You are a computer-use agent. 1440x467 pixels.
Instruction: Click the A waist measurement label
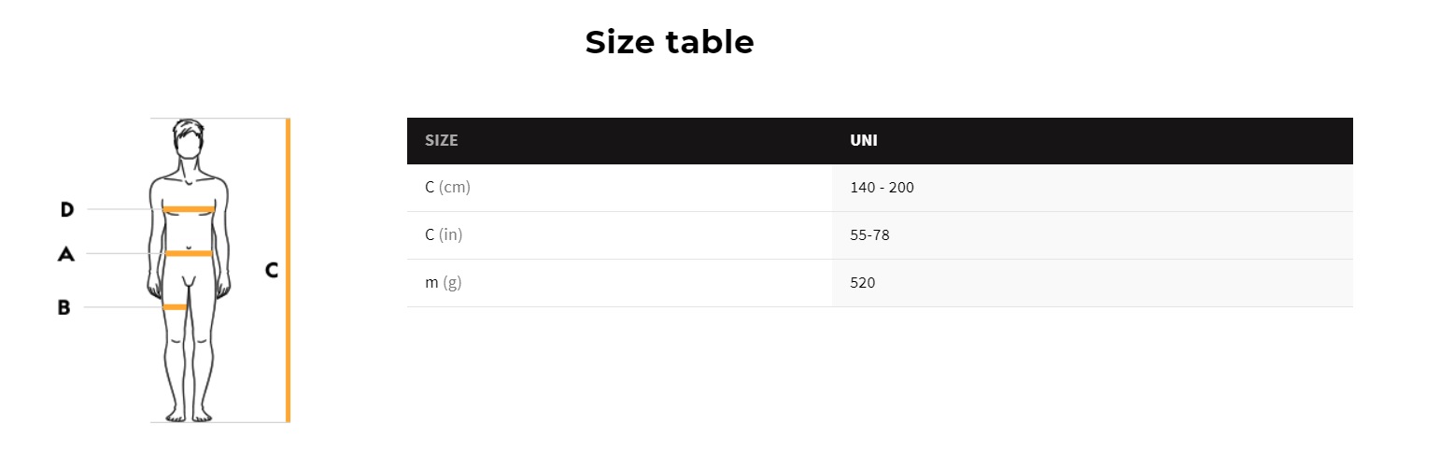(65, 253)
